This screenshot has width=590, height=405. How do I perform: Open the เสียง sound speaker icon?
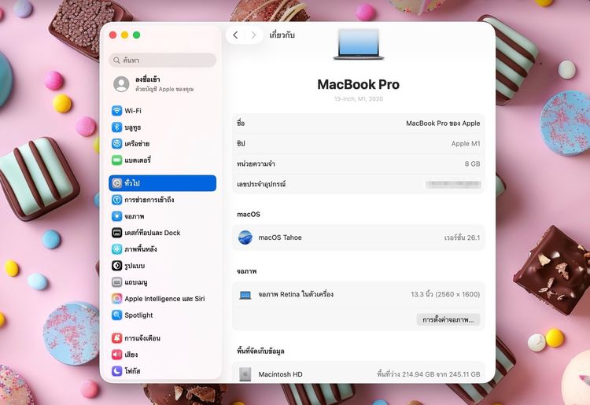click(x=117, y=355)
